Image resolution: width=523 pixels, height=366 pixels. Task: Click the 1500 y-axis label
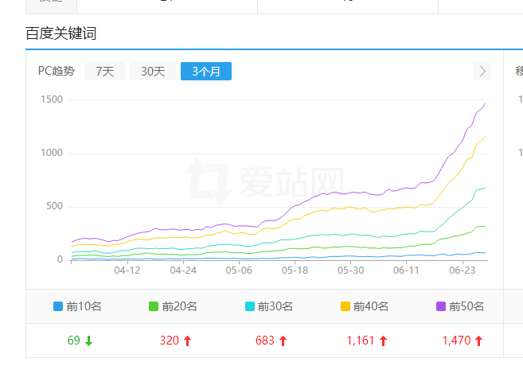(52, 99)
